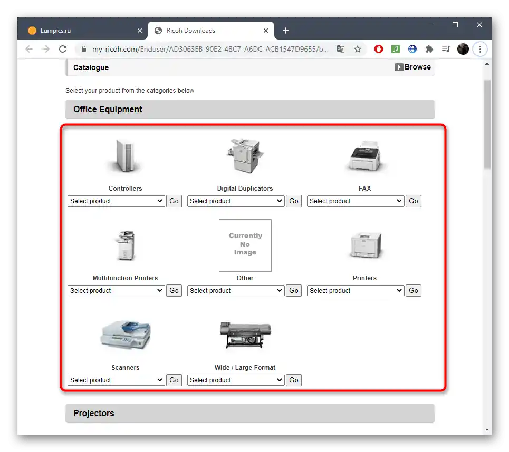Screen dimensions: 509x452
Task: Click the scrollbar up arrow
Action: coord(487,64)
